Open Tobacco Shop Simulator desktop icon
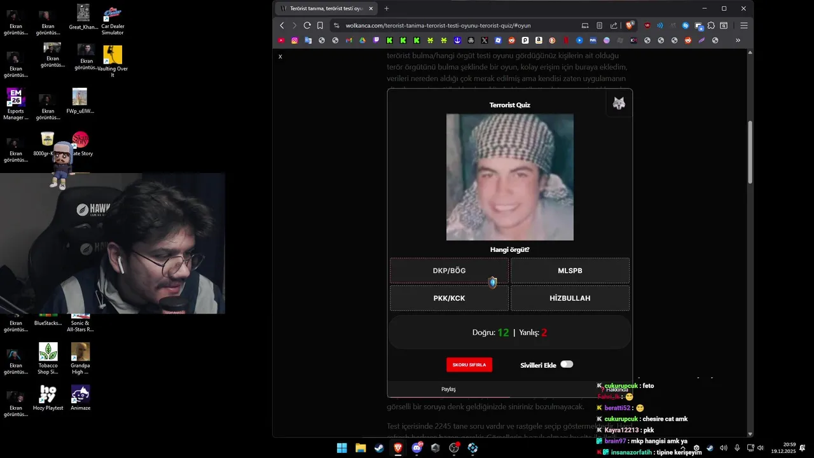 [x=48, y=359]
